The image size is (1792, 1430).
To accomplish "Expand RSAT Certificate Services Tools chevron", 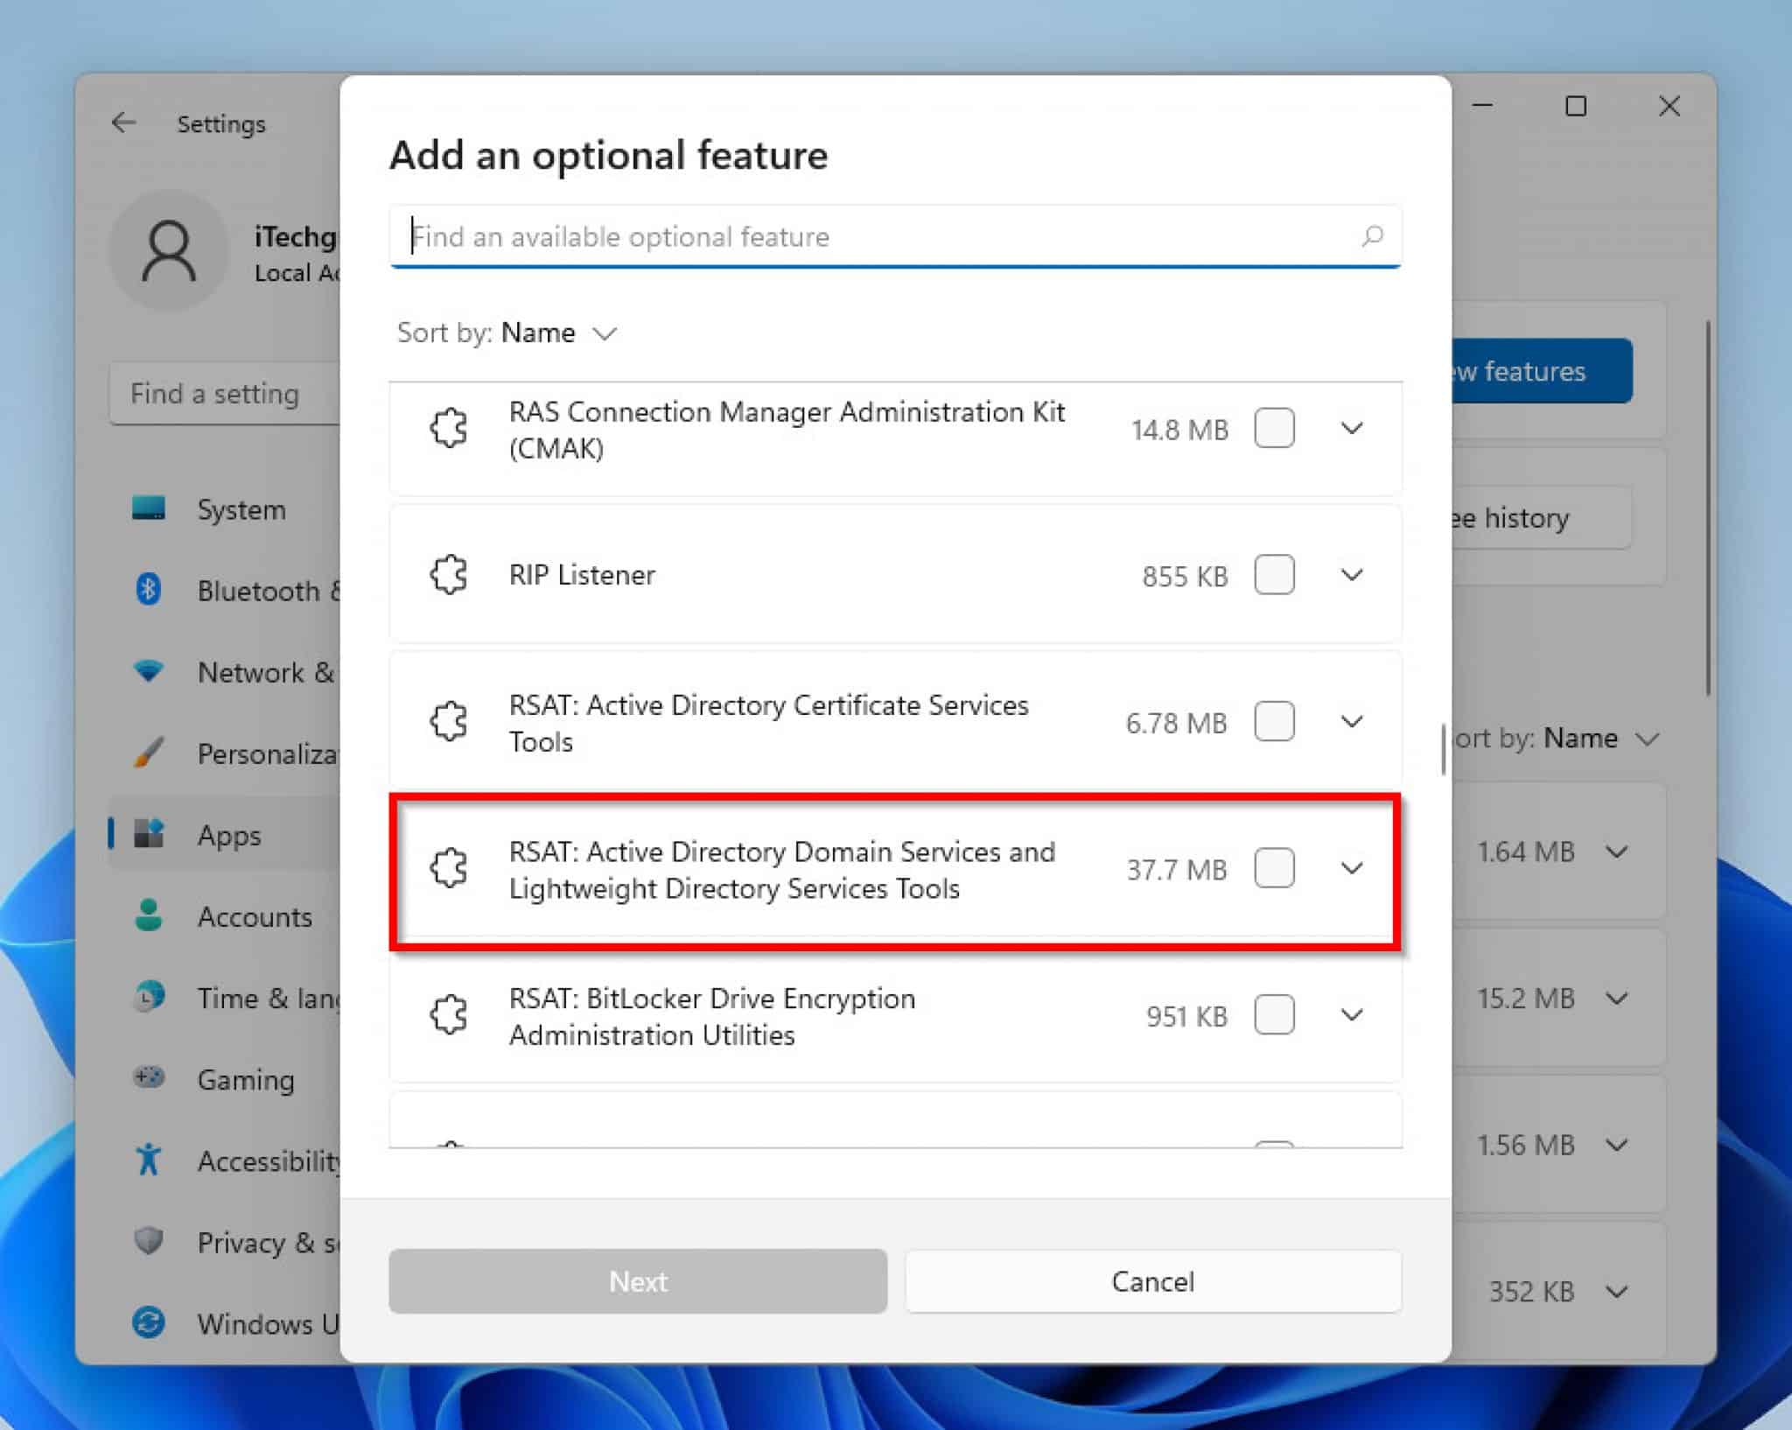I will click(1352, 722).
